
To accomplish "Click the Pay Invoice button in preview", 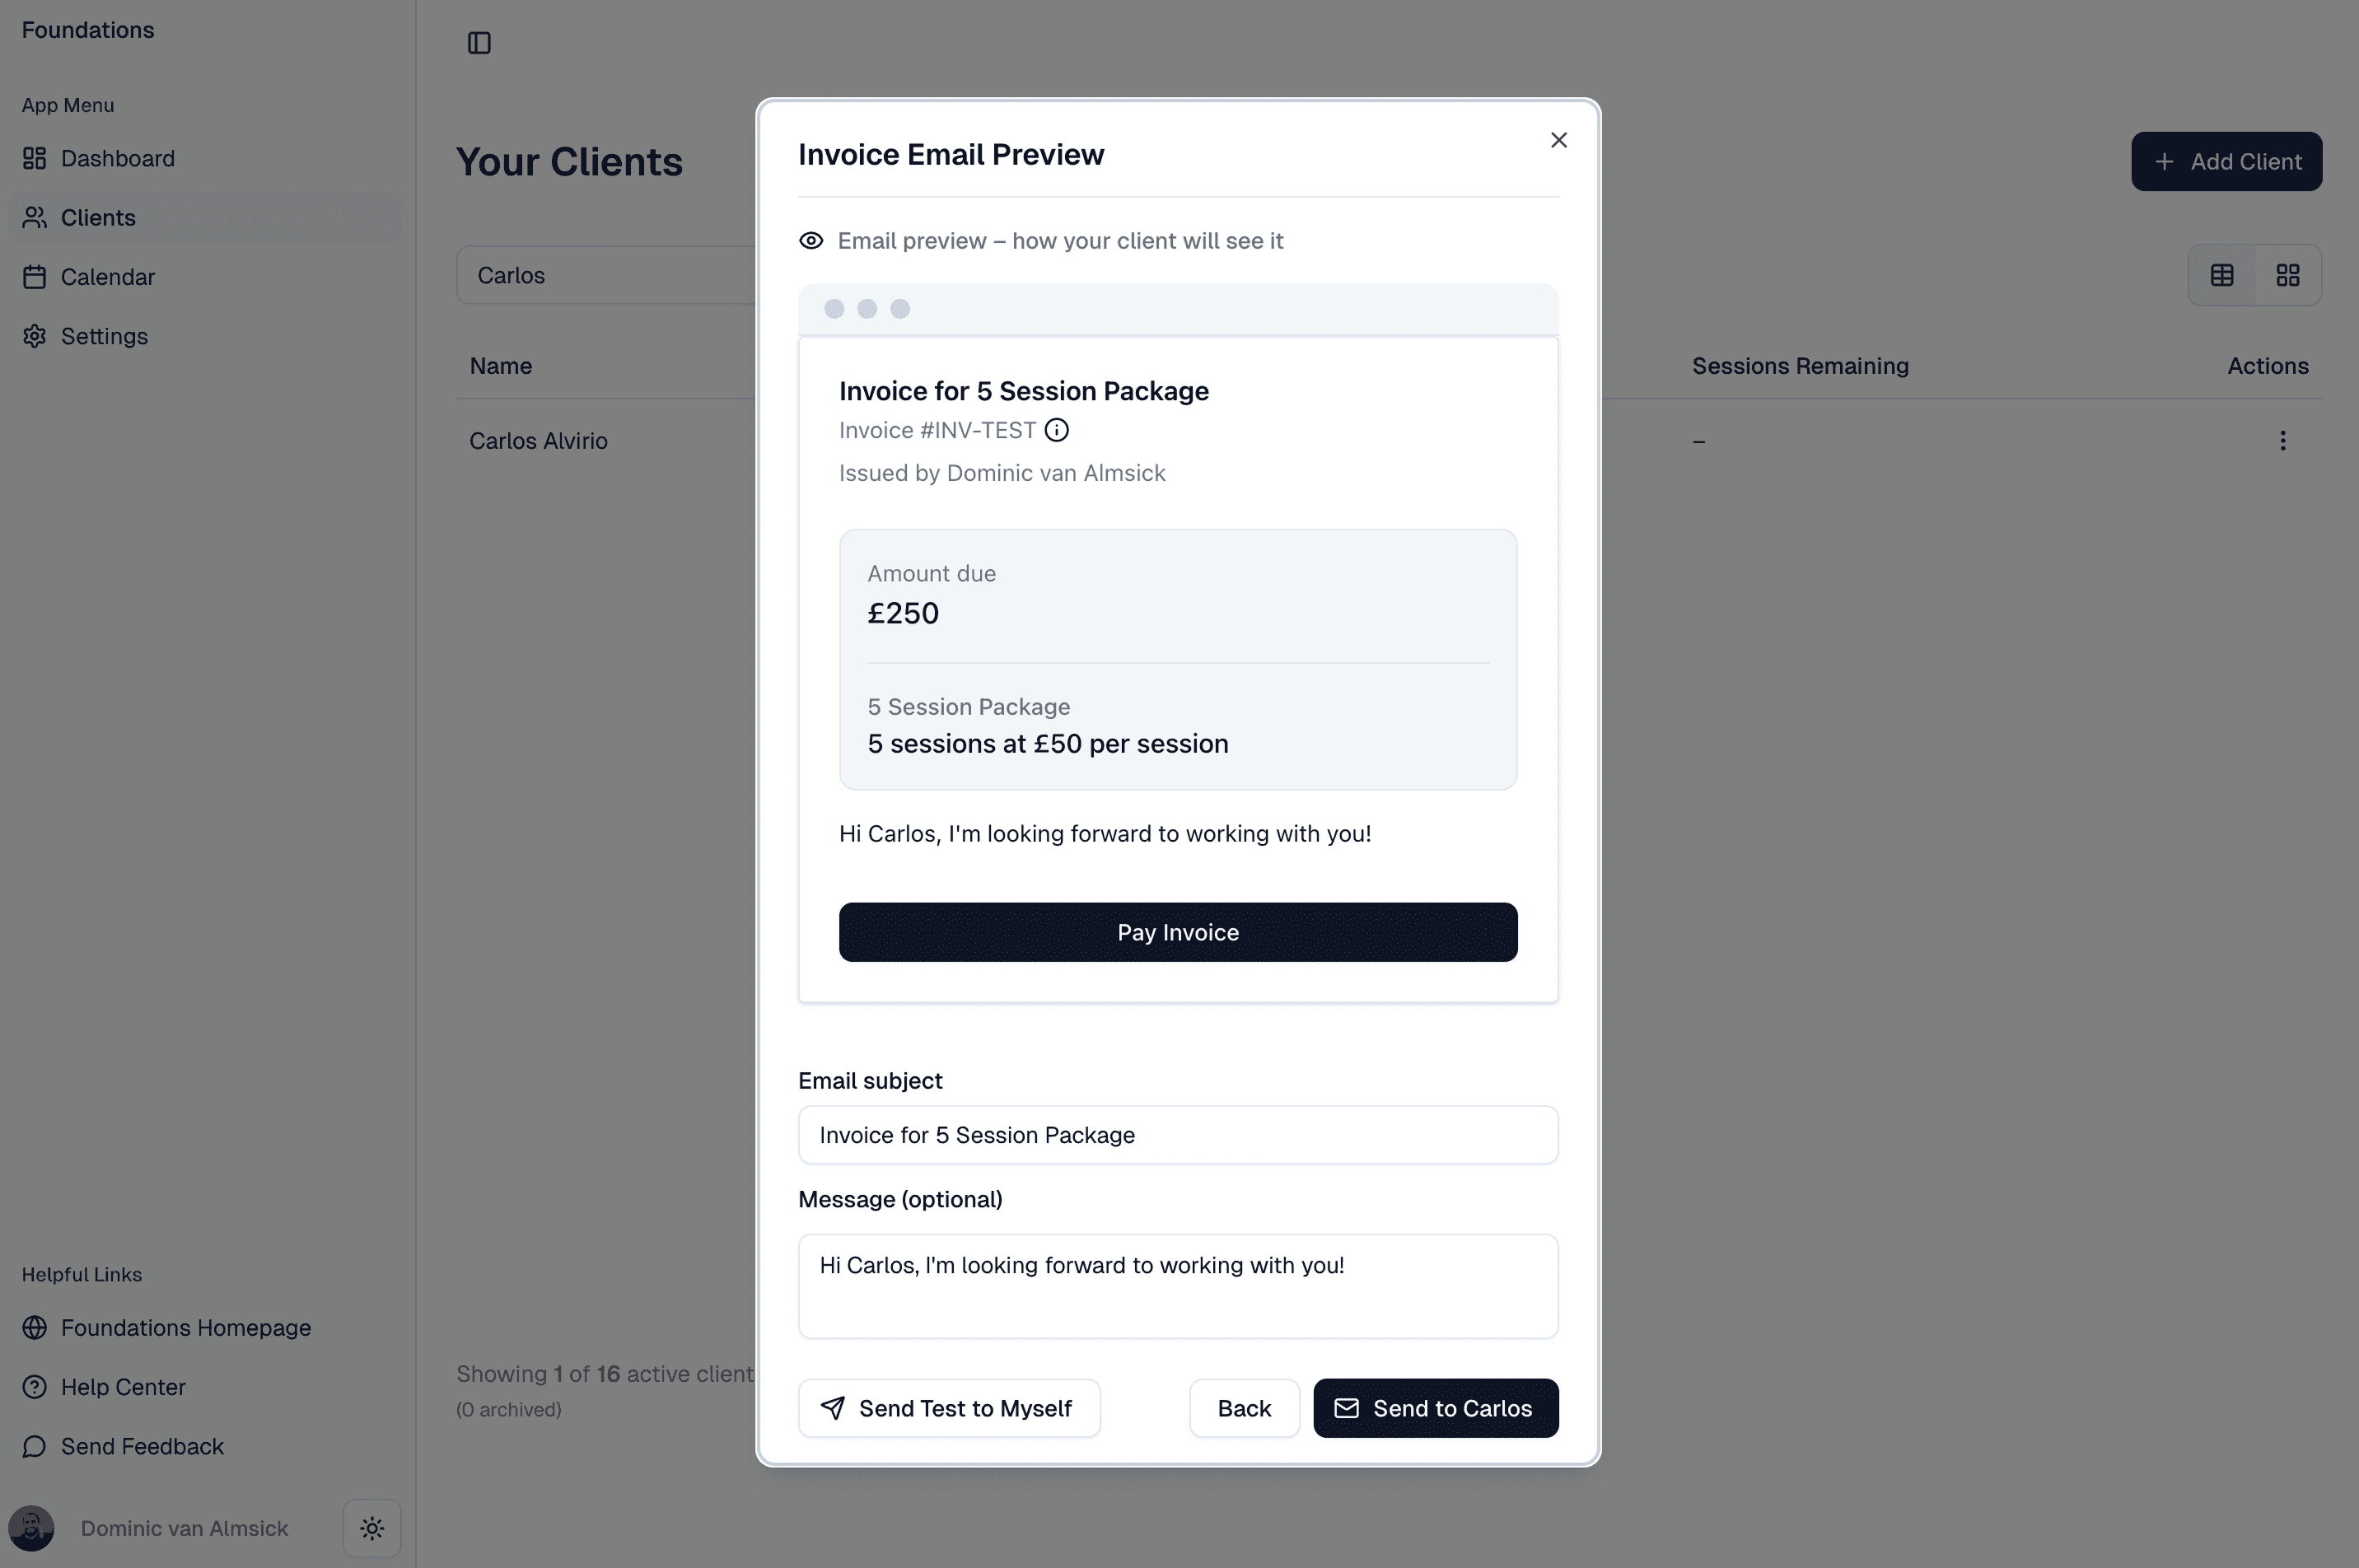I will (x=1177, y=931).
